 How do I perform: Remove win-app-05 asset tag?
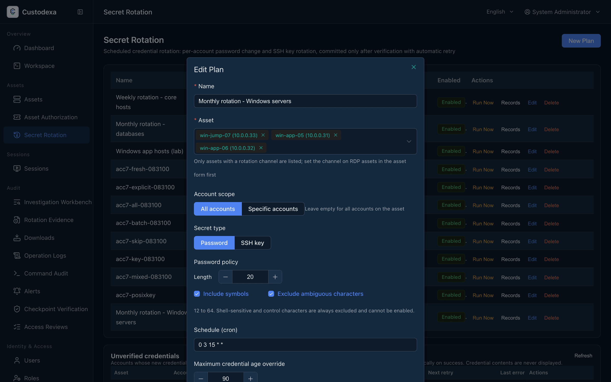pyautogui.click(x=336, y=135)
